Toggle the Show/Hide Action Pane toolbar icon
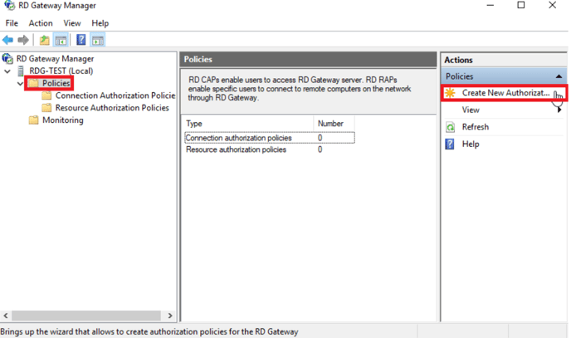Image resolution: width=571 pixels, height=338 pixels. pos(98,40)
